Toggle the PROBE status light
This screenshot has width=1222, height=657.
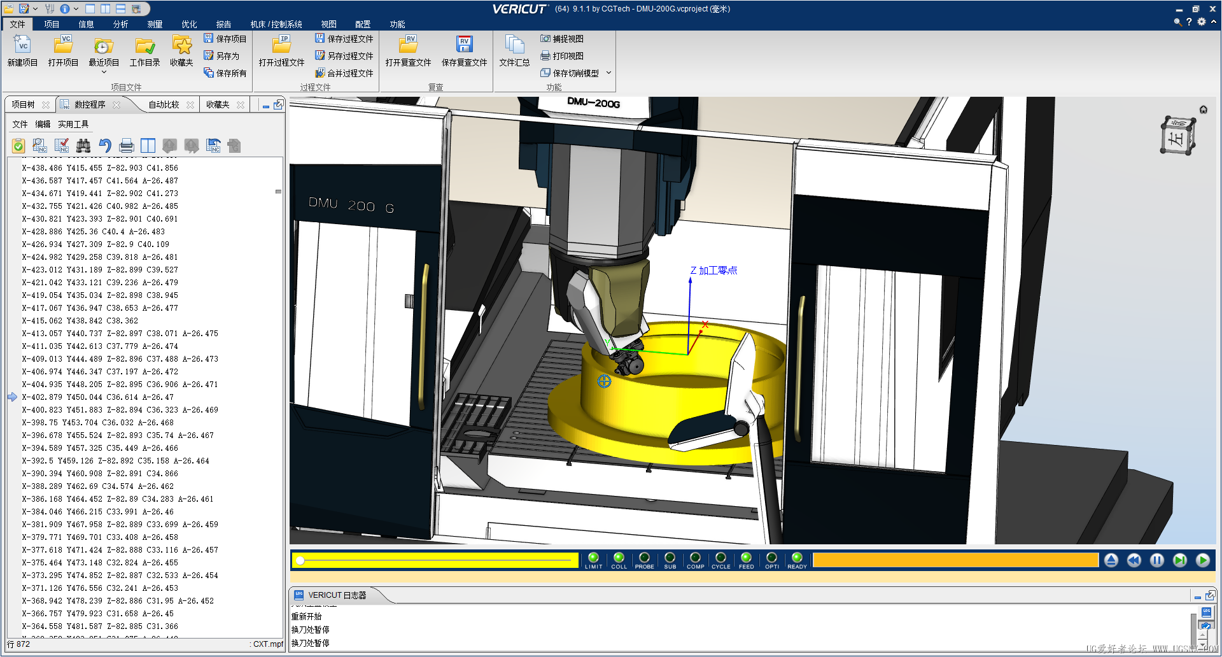click(x=644, y=558)
